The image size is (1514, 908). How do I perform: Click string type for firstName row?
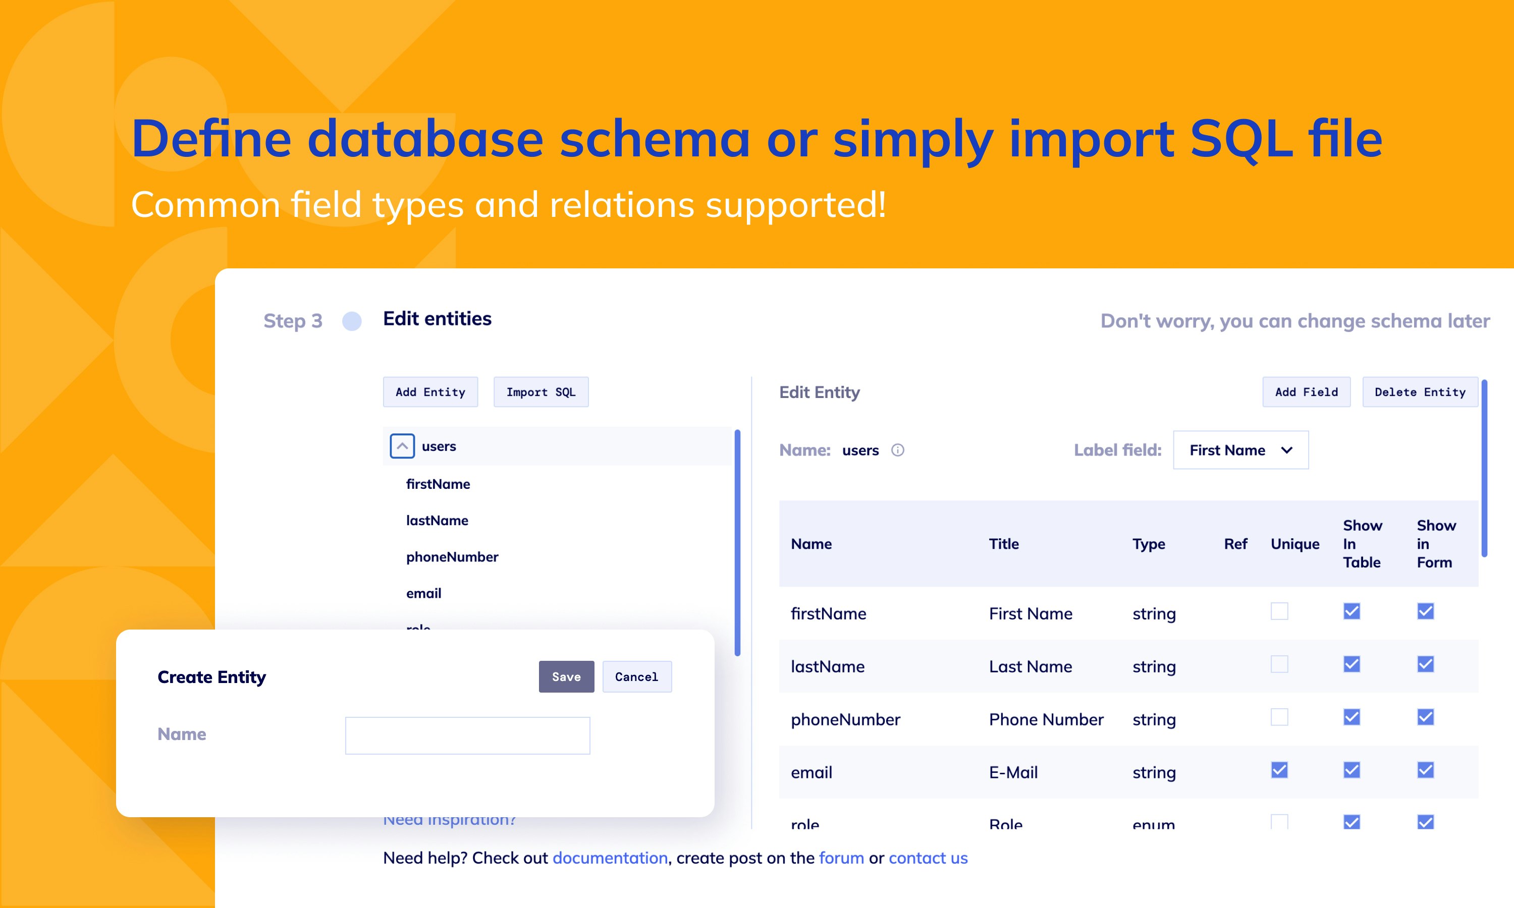coord(1154,614)
